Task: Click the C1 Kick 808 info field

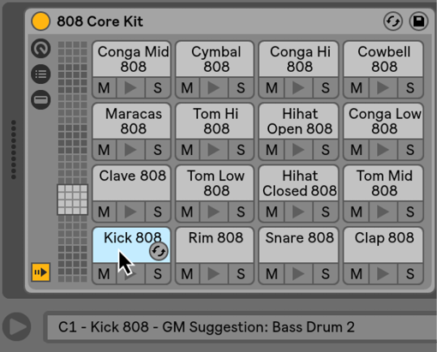Action: [242, 327]
